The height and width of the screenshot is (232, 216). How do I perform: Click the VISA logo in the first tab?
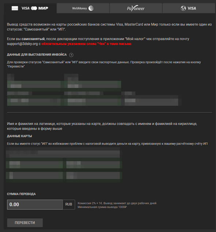pos(26,8)
